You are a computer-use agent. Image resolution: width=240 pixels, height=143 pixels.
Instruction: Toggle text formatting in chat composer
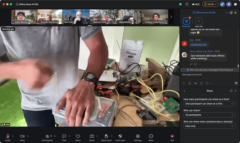pyautogui.click(x=184, y=83)
